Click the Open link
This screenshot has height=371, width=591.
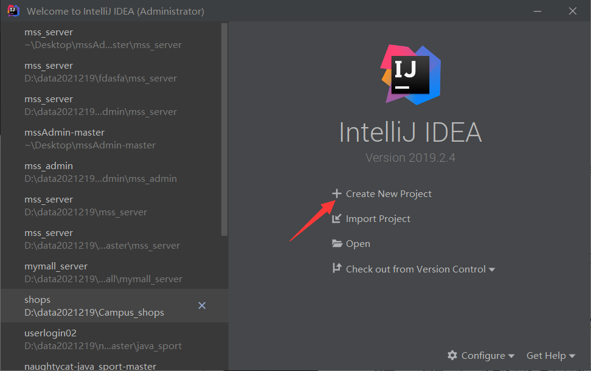(358, 244)
